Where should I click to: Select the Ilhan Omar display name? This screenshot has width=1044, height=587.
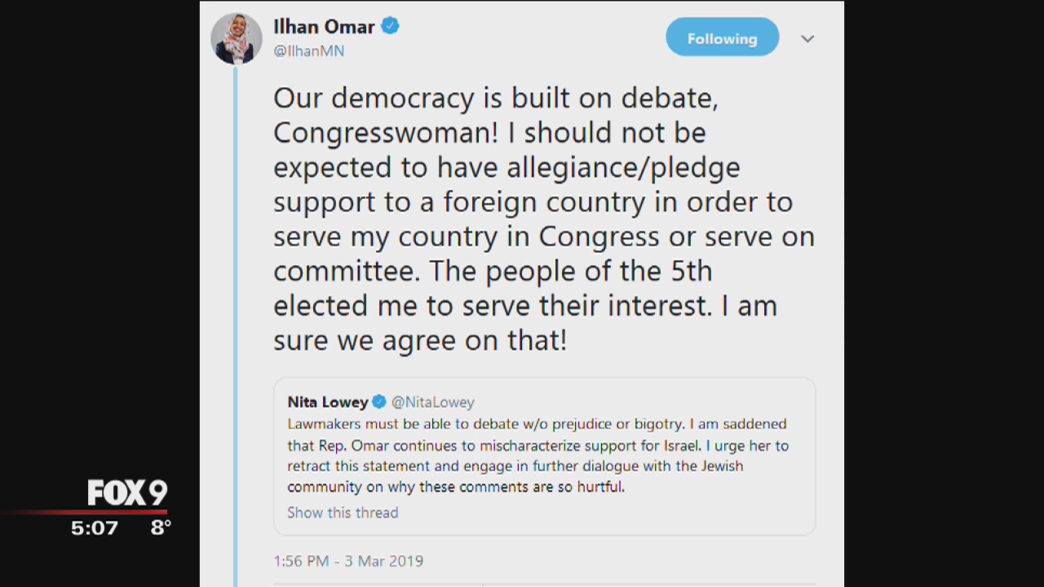pos(324,26)
